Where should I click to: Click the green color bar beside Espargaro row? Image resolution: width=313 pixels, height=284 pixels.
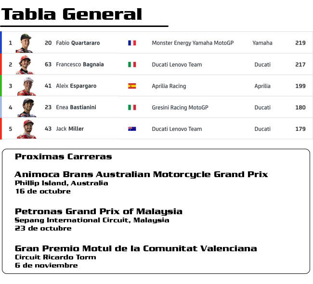point(1,85)
